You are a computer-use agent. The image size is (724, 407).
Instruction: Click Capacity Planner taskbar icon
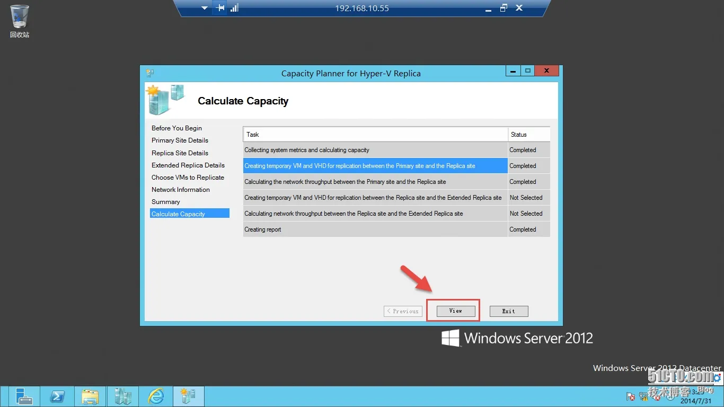click(x=189, y=396)
